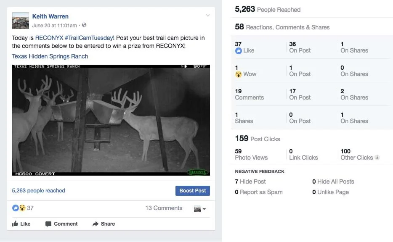Viewport: 393px width, 242px height.
Task: Select the 7 Hide Post stat
Action: coord(250,181)
